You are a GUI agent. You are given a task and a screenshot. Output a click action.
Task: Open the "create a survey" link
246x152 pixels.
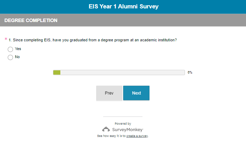tap(137, 136)
